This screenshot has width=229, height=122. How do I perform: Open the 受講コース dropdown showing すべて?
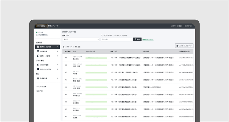tap(81, 39)
